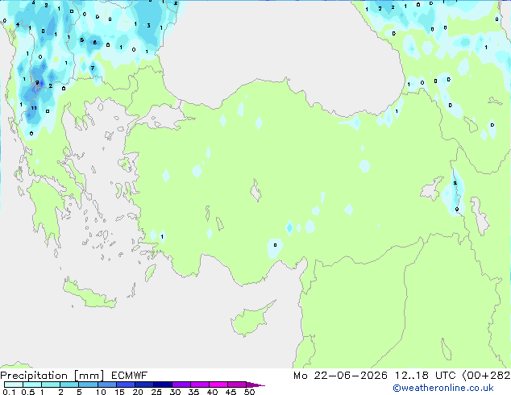
Task: Pick the 40 mm magenta legend swatch
Action: (x=218, y=385)
